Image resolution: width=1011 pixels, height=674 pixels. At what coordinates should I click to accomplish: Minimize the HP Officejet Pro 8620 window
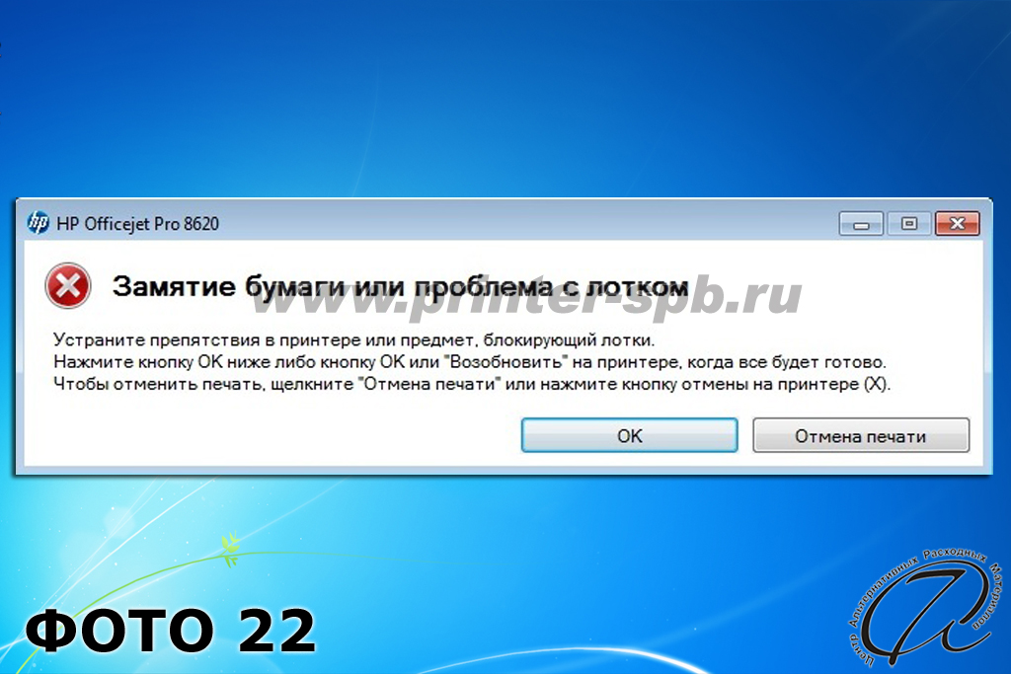(861, 224)
